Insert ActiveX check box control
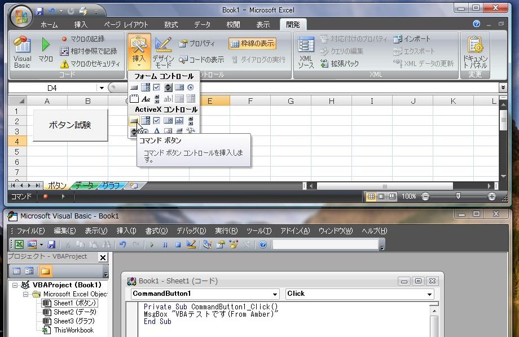The width and height of the screenshot is (519, 337). coord(157,121)
